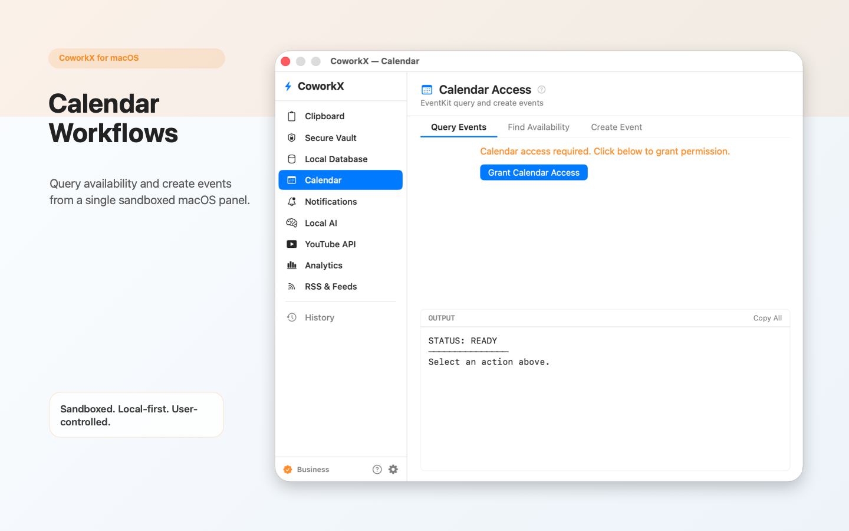Click the CoworkX for macOS badge
Viewport: 849px width, 531px height.
[x=136, y=58]
